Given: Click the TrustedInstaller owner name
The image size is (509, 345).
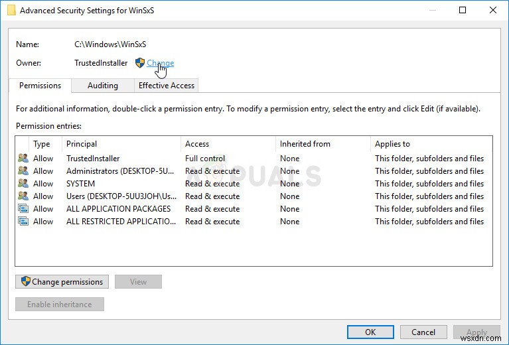Looking at the screenshot, I should 101,63.
